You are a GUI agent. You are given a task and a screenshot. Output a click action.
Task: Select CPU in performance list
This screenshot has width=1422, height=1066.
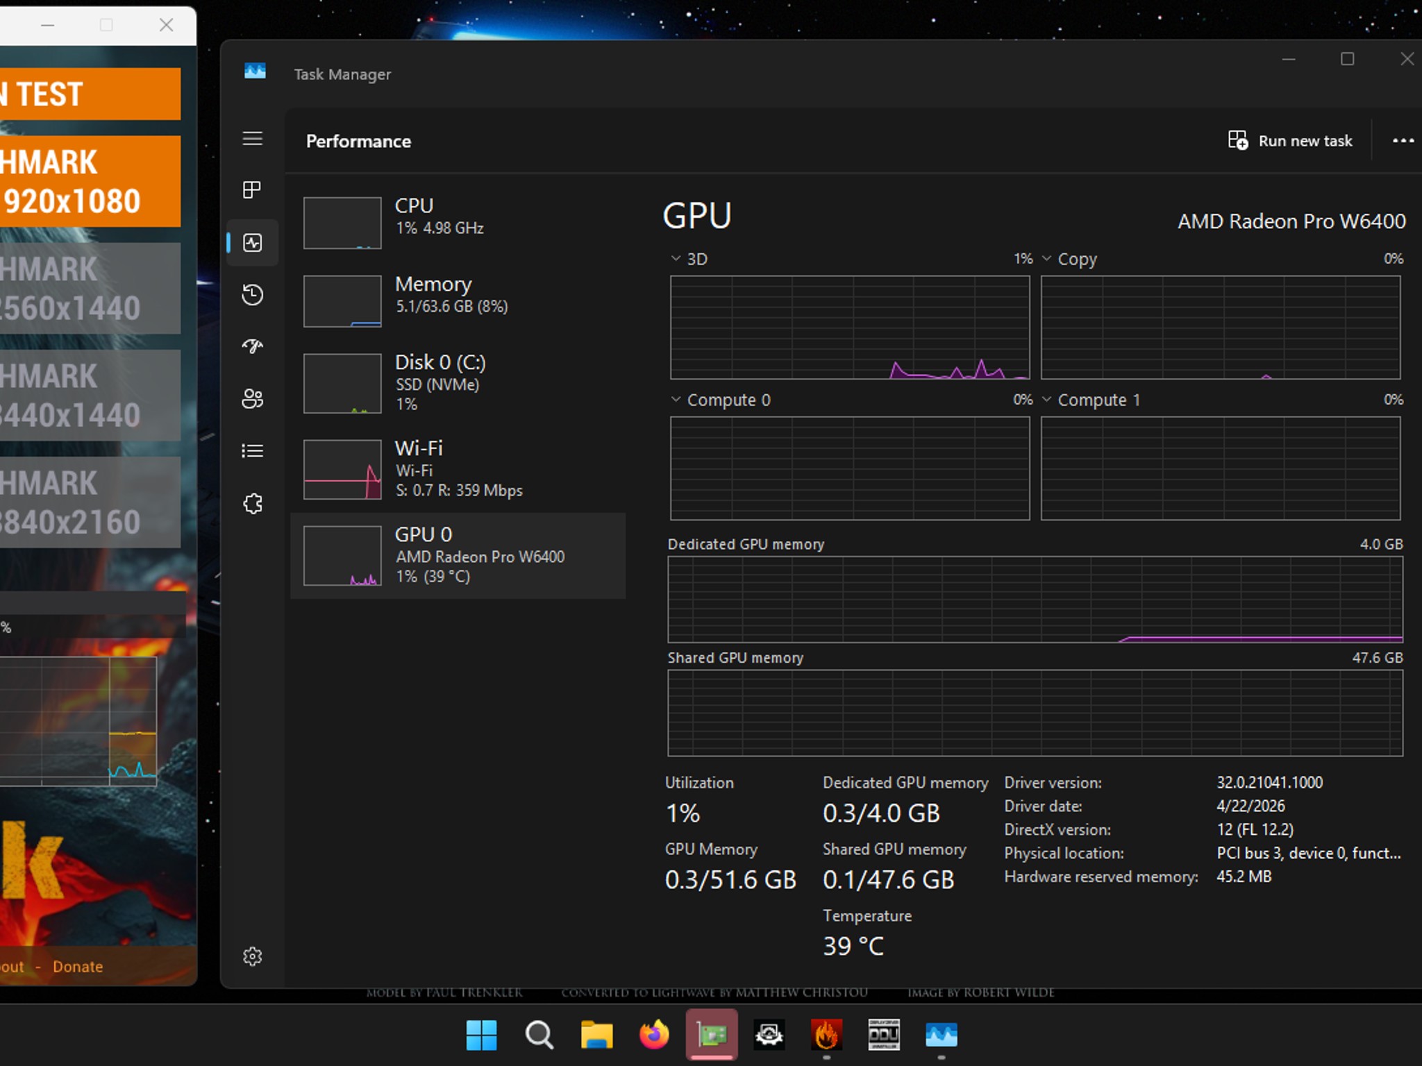click(458, 222)
